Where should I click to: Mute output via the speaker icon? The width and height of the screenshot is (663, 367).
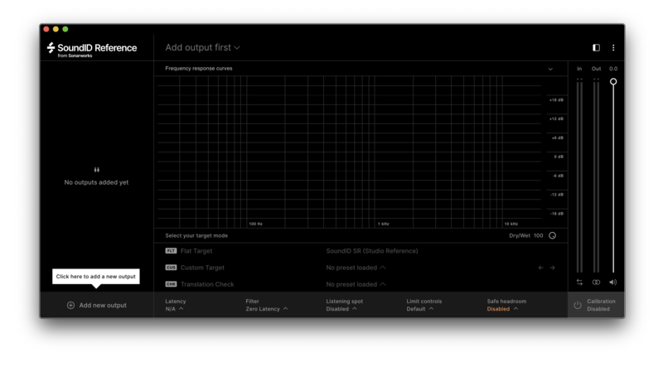point(613,282)
